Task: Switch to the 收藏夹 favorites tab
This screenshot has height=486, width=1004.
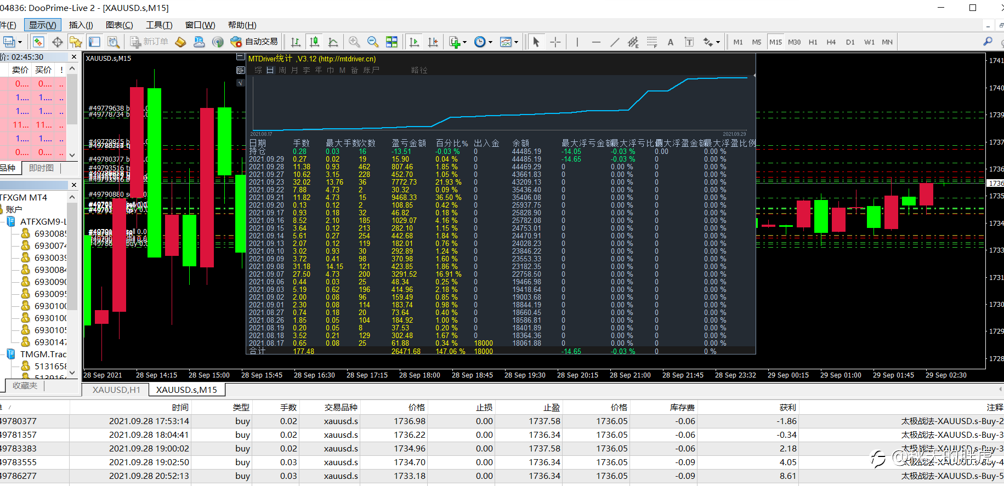Action: tap(25, 385)
